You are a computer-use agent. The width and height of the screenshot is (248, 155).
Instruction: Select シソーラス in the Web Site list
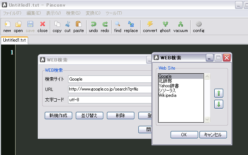pyautogui.click(x=181, y=91)
